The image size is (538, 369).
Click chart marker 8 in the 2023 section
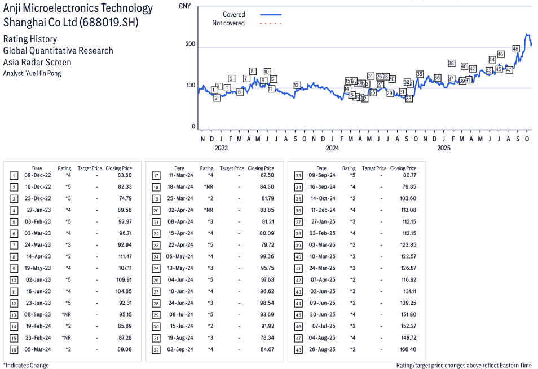(253, 71)
